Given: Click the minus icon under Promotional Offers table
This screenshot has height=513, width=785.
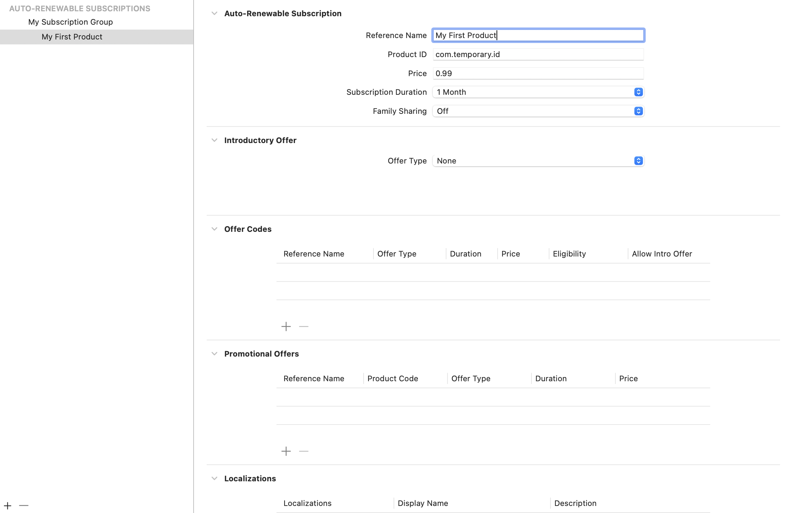Looking at the screenshot, I should point(304,451).
